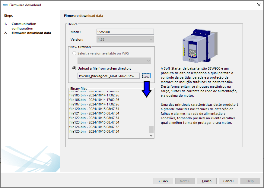The height and width of the screenshot is (188, 264).
Task: Click 'Communication configuration' step
Action: click(x=24, y=26)
